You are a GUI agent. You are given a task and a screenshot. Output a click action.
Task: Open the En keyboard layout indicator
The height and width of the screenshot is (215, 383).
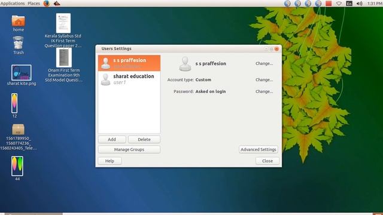pyautogui.click(x=349, y=4)
